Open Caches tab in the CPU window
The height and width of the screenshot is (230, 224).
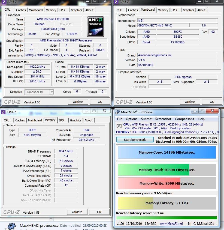tap(21, 10)
